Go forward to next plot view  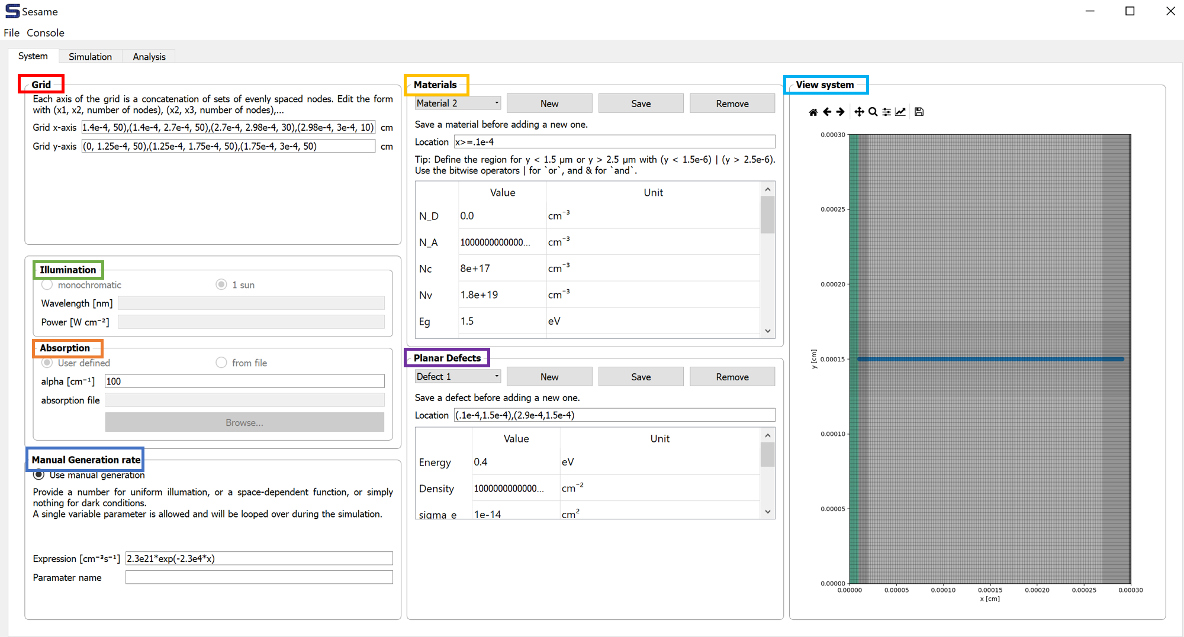840,112
